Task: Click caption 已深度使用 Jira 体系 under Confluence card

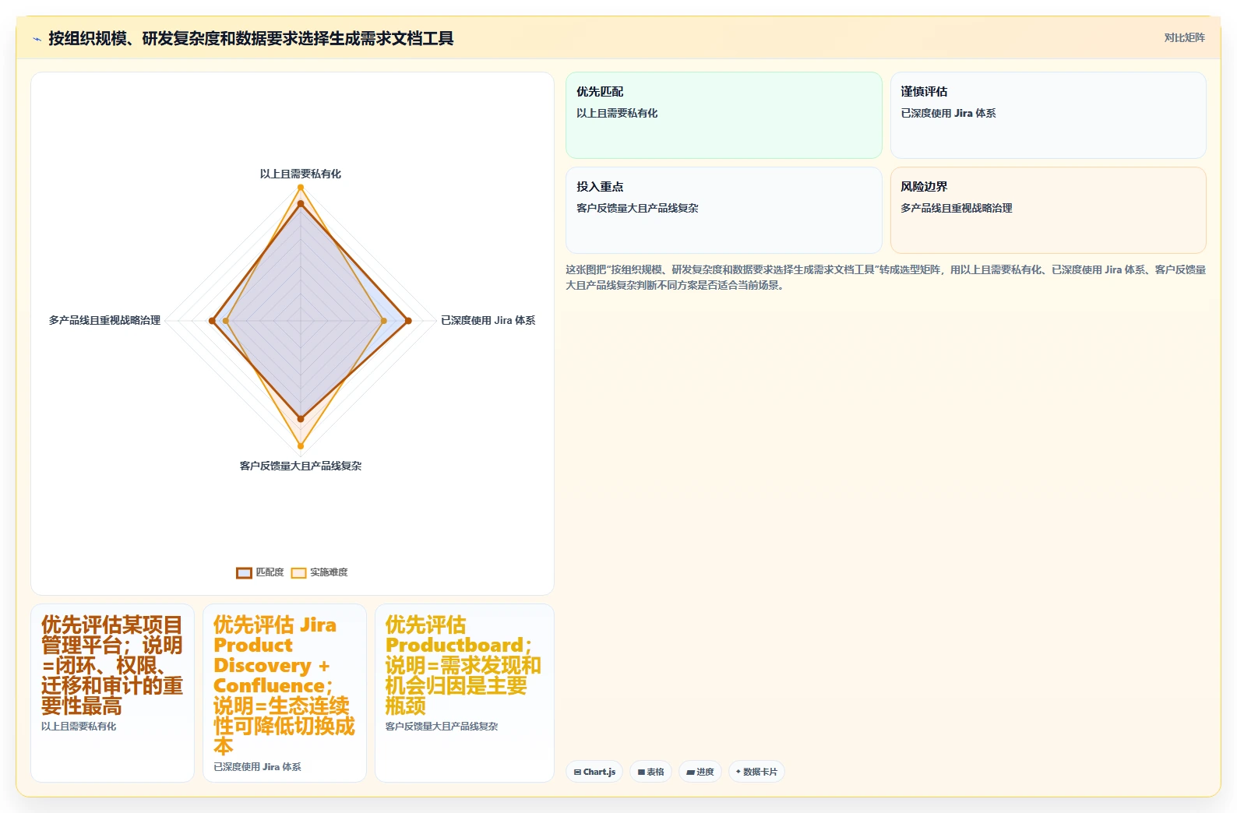Action: pos(257,767)
